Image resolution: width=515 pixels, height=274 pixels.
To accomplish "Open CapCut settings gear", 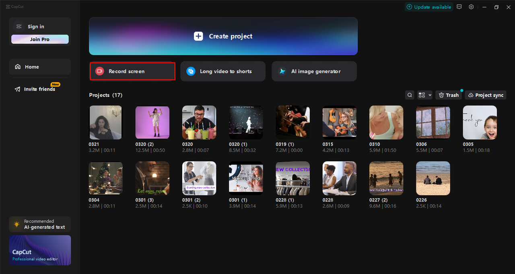I will point(471,7).
